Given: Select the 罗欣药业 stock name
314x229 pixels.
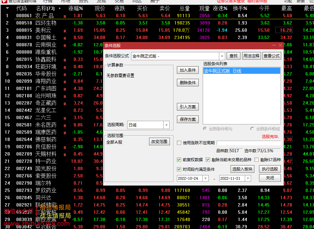Looking at the screenshot, I should coord(46,190).
